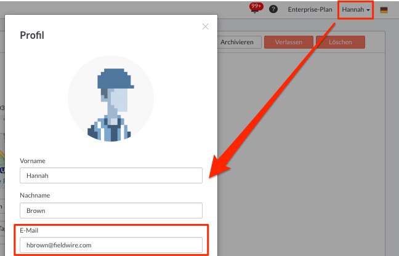This screenshot has height=256, width=399.
Task: Click the Enterprise-Plan label in header
Action: [310, 10]
